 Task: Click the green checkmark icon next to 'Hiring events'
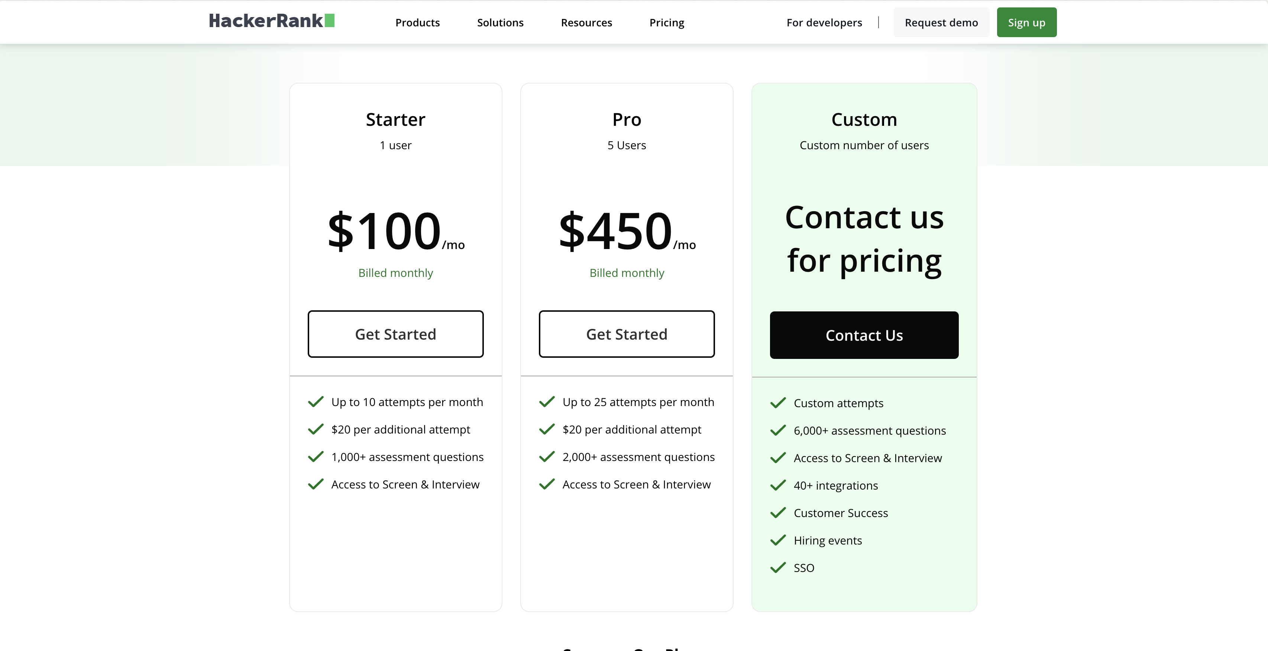778,540
